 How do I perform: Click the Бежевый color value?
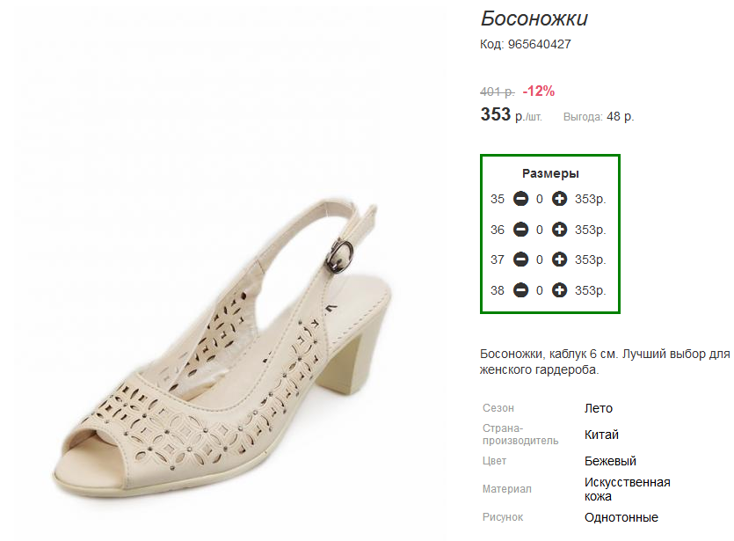click(x=610, y=461)
